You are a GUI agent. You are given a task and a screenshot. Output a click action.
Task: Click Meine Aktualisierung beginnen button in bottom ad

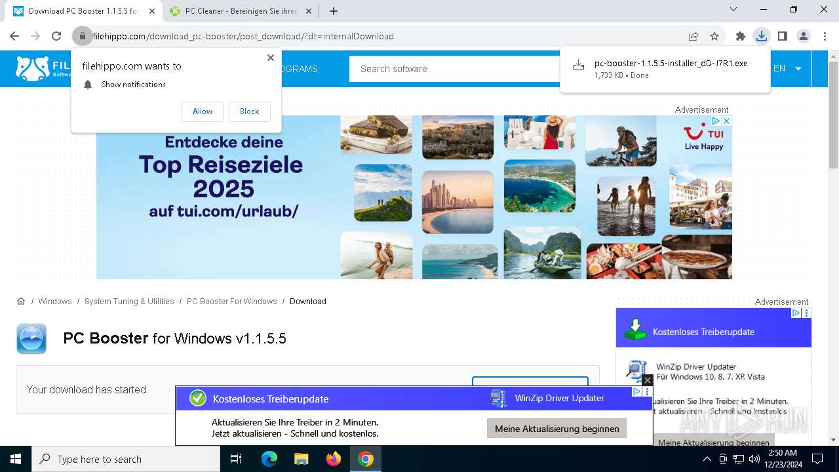point(557,429)
